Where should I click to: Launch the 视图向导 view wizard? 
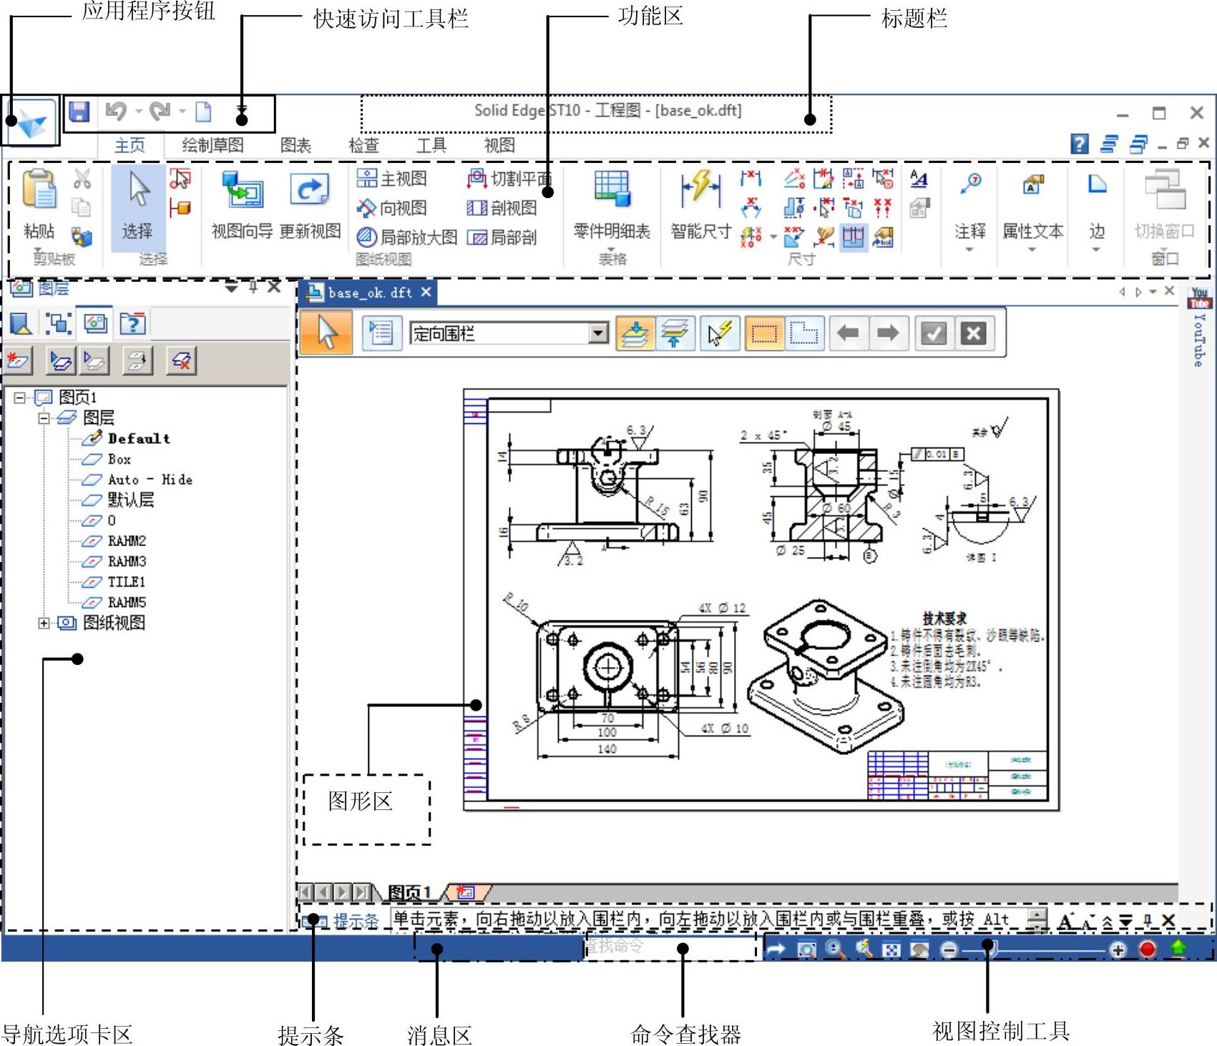pos(243,205)
